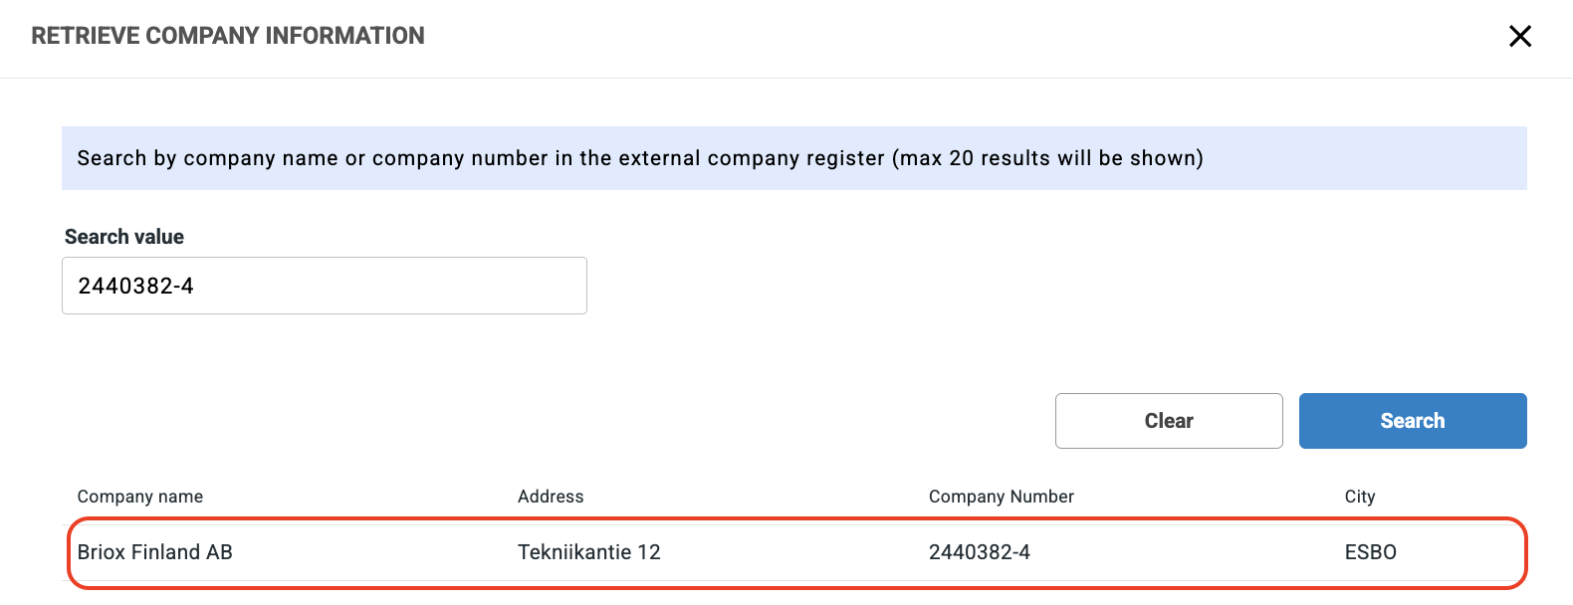1573x605 pixels.
Task: Click the Tekniikantie 12 address cell
Action: (x=588, y=552)
